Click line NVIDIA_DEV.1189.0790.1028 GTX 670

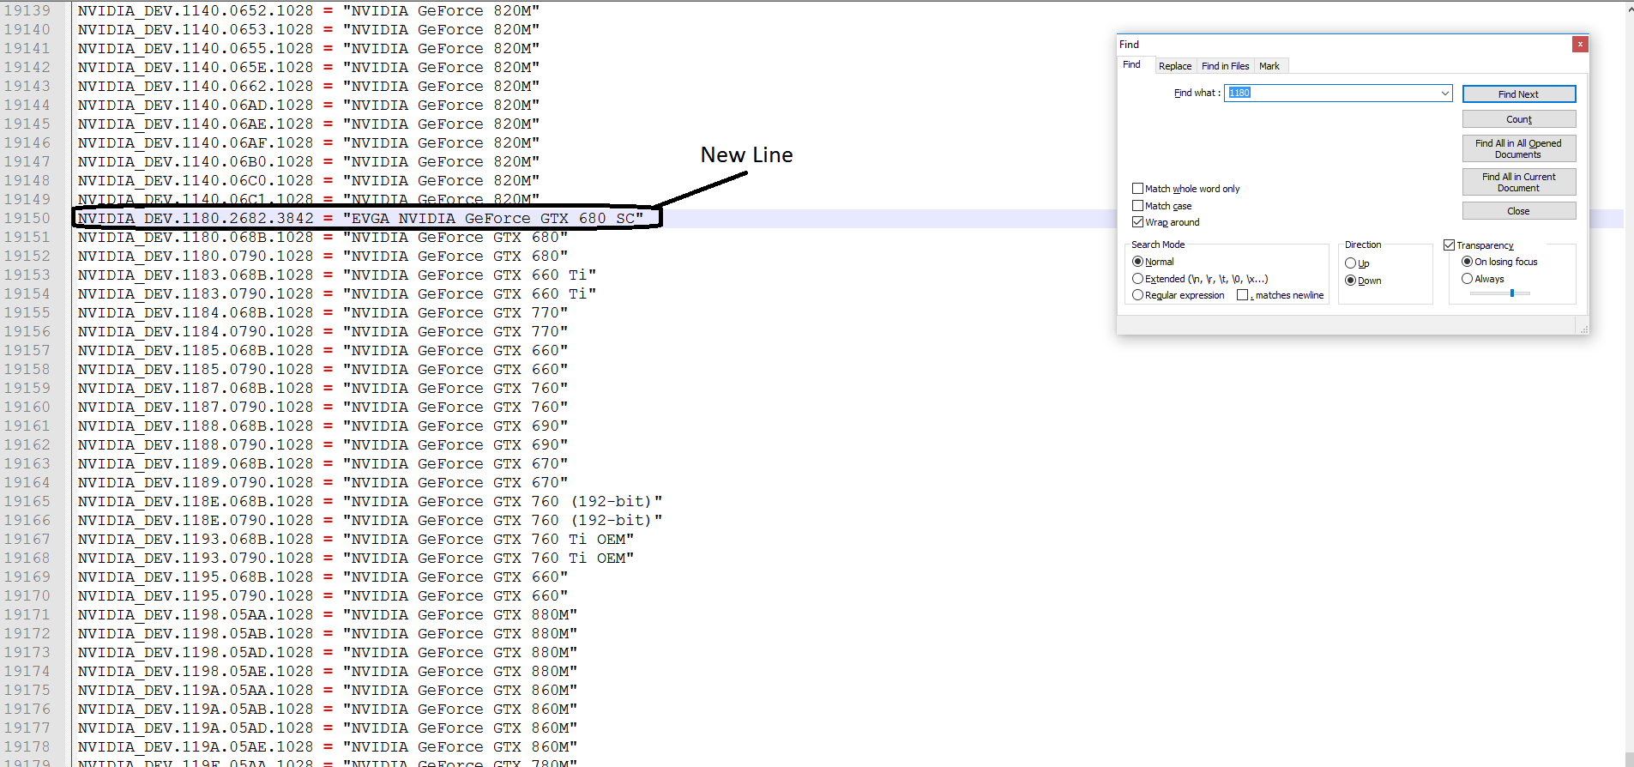pyautogui.click(x=323, y=483)
